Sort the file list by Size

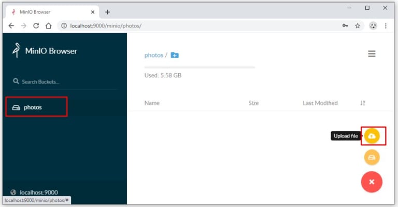tap(253, 103)
